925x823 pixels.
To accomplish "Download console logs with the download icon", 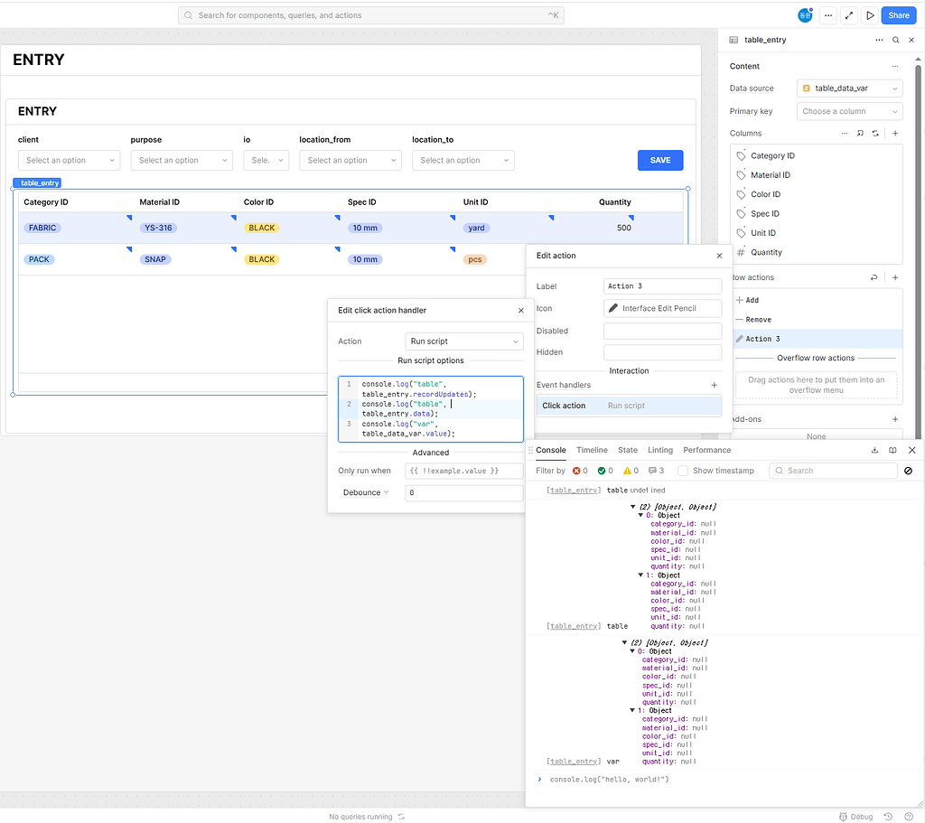I will tap(874, 450).
